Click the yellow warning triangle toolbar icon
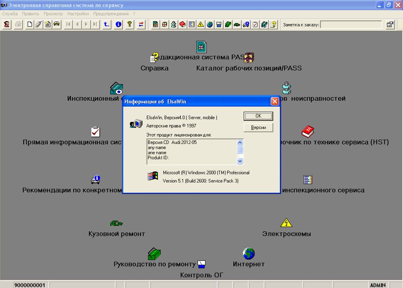 pos(200,24)
